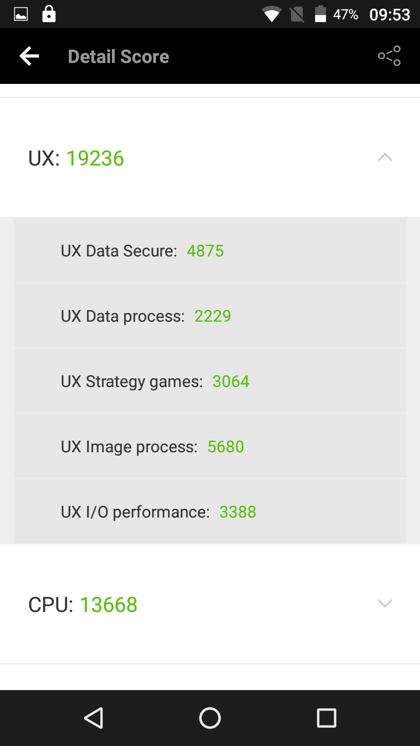The image size is (420, 746).
Task: Tap the battery status icon
Action: click(320, 15)
